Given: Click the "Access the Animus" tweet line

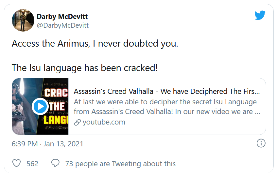Looking at the screenshot, I should pyautogui.click(x=95, y=44).
